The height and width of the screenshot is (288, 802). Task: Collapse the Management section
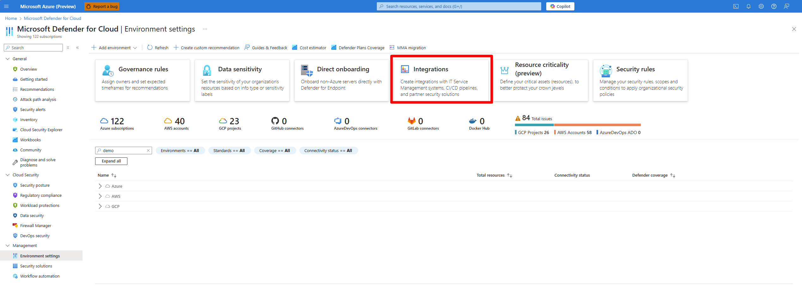(8, 245)
